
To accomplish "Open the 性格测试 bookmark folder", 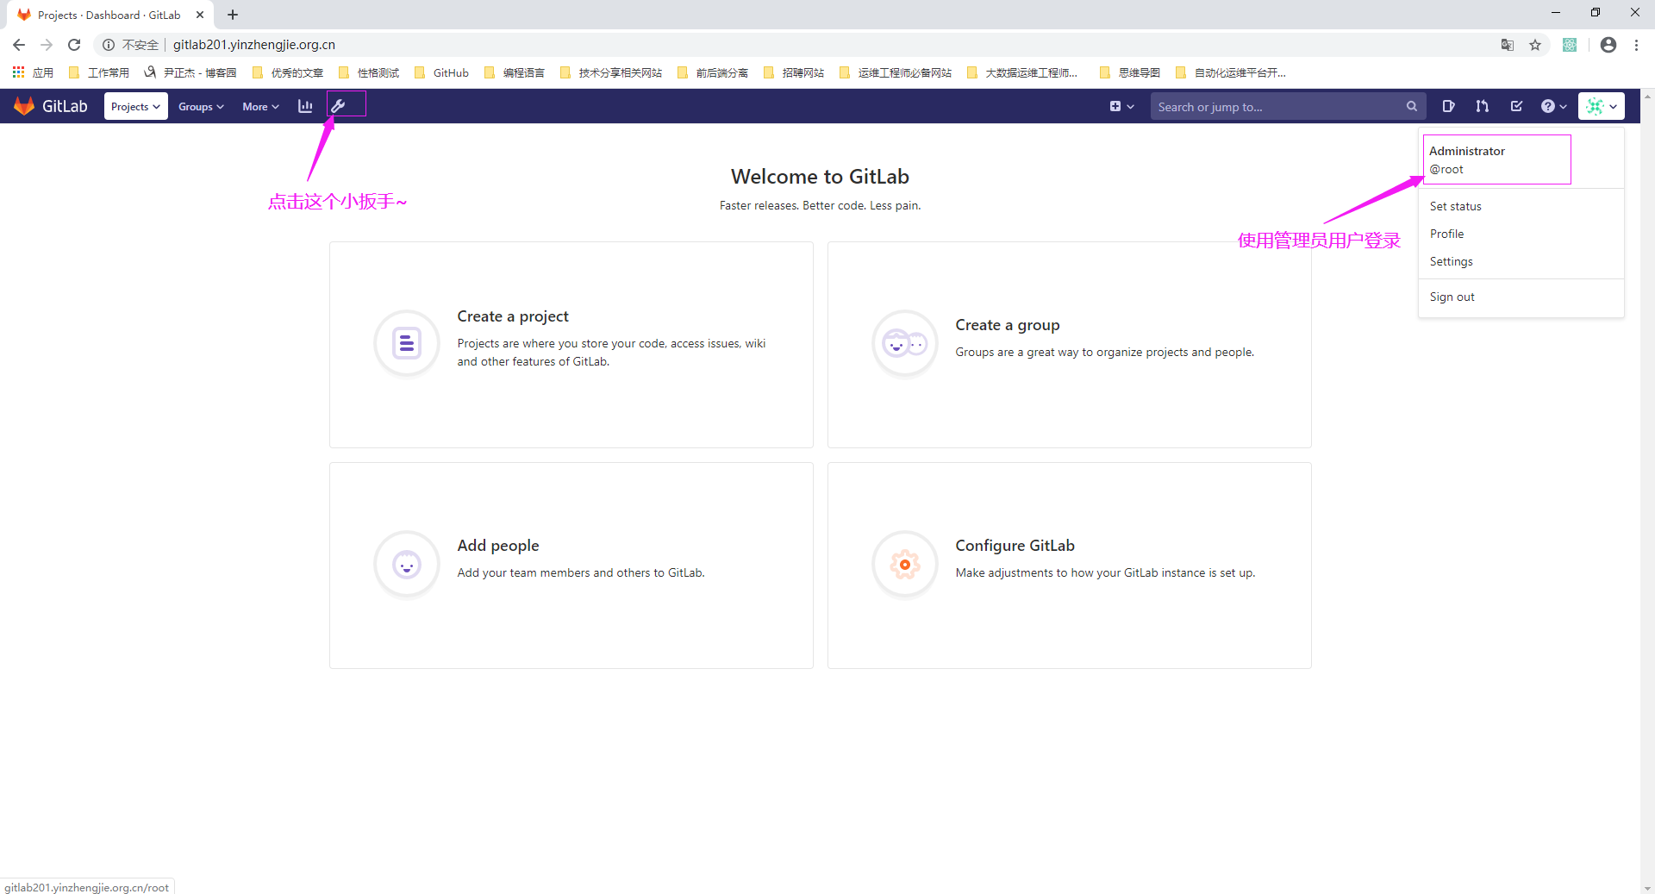I will point(369,72).
